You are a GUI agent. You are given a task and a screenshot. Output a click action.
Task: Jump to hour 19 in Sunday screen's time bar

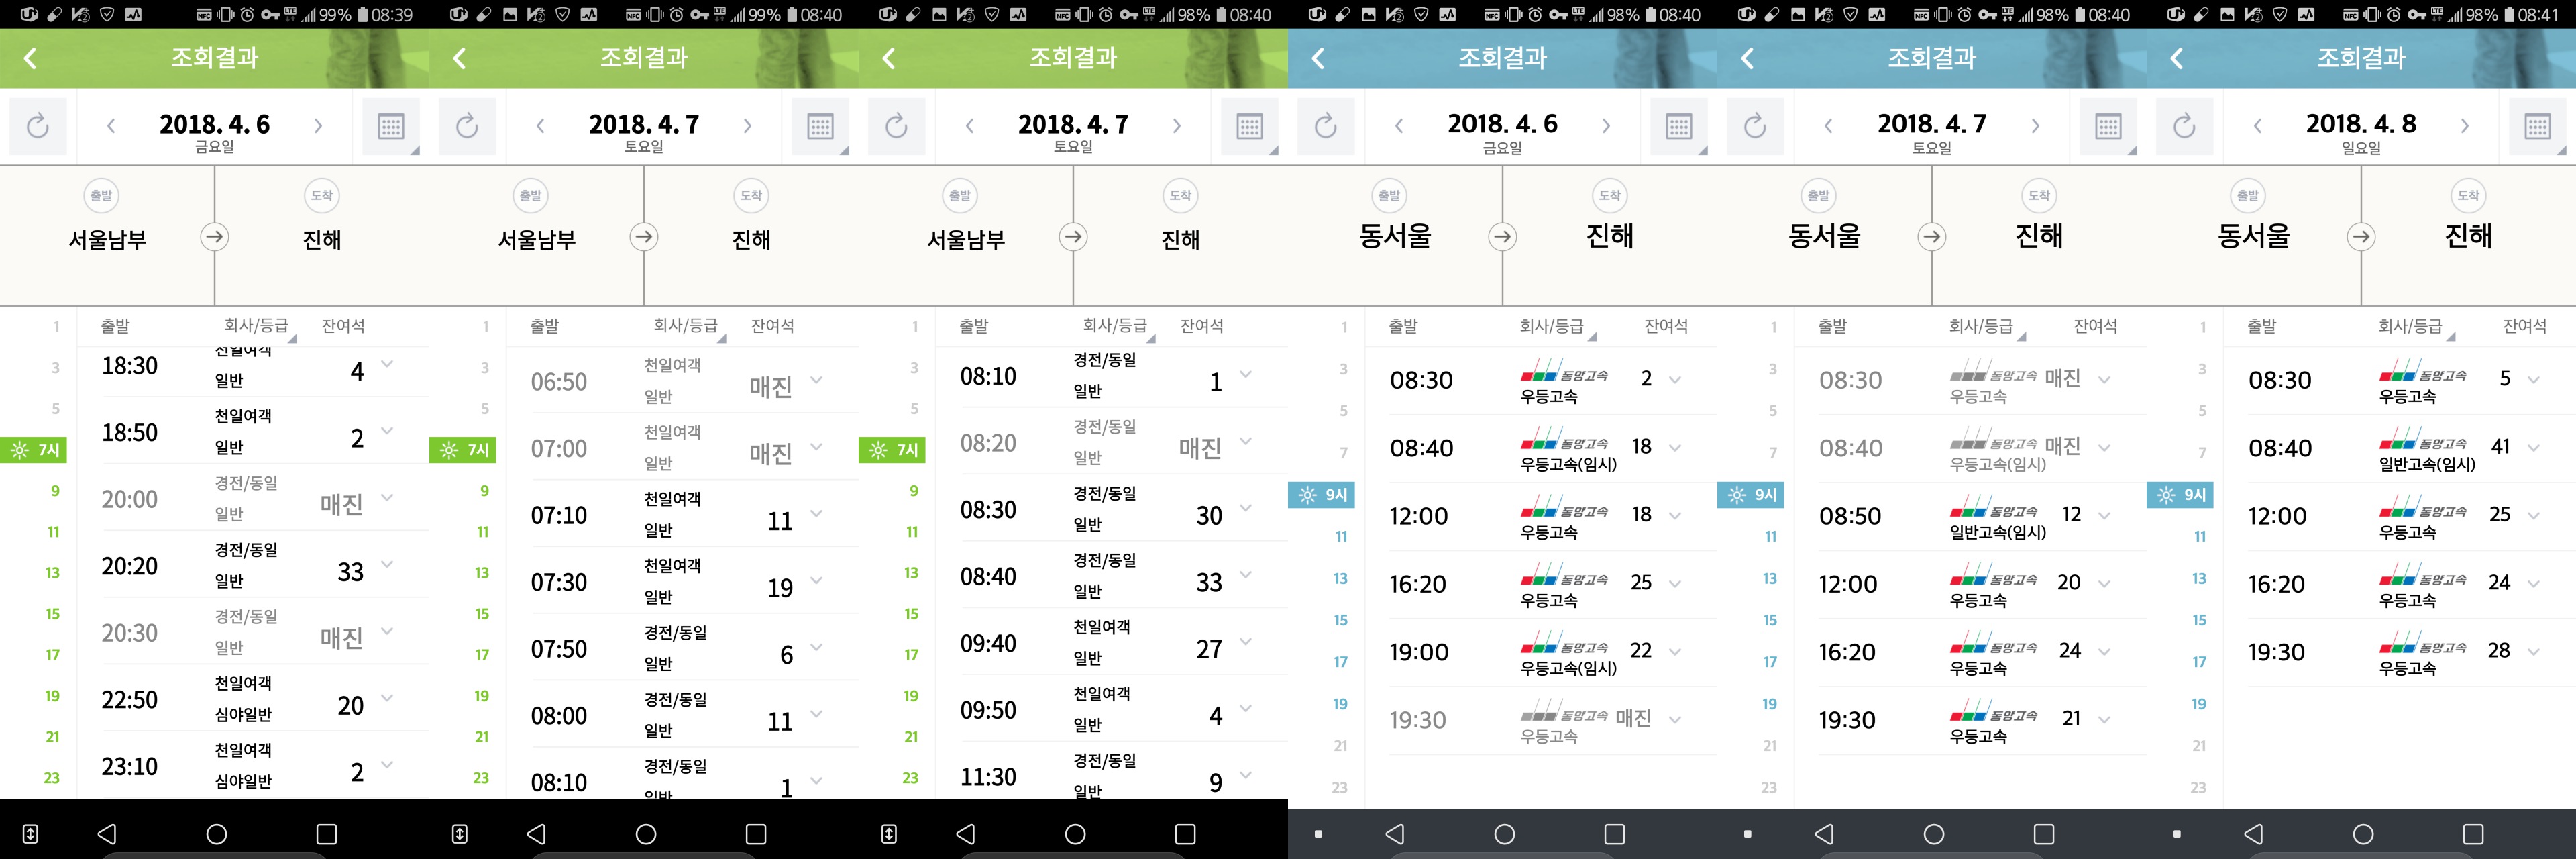2198,704
